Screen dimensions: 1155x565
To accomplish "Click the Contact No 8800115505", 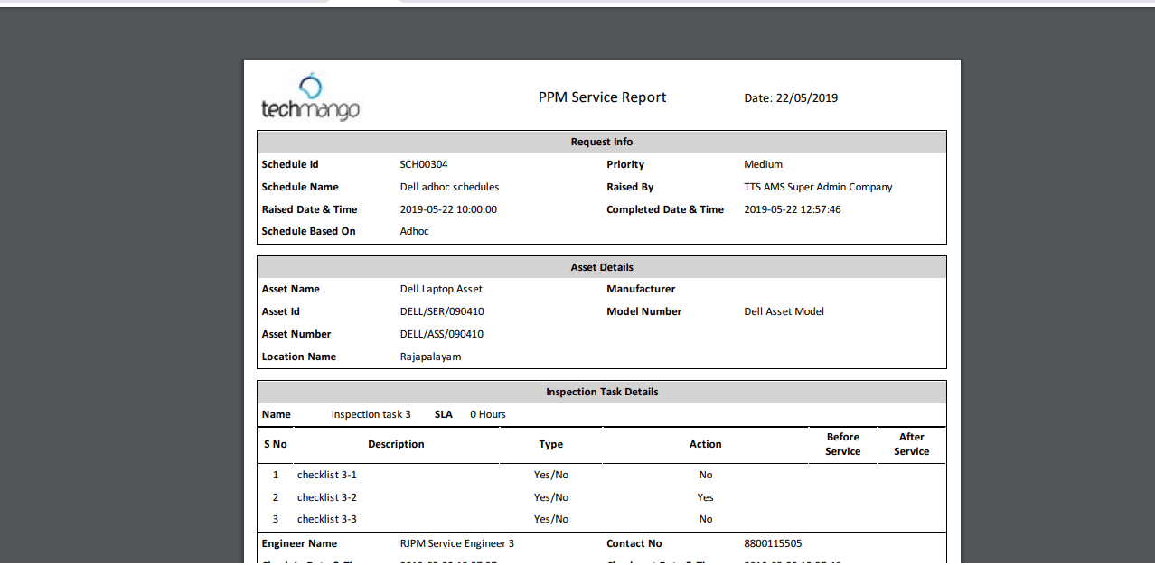I will 775,543.
